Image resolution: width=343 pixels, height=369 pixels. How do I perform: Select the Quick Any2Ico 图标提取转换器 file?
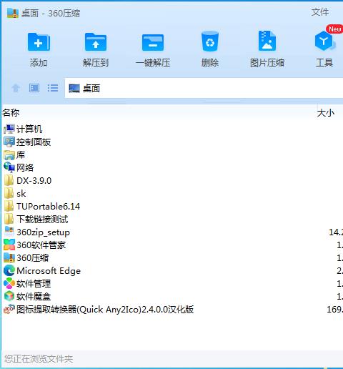click(x=99, y=310)
